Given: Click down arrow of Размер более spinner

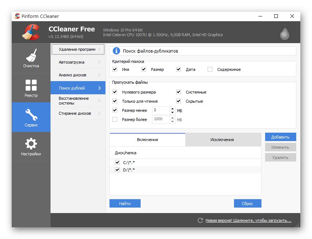Looking at the screenshot, I should click(x=172, y=121).
